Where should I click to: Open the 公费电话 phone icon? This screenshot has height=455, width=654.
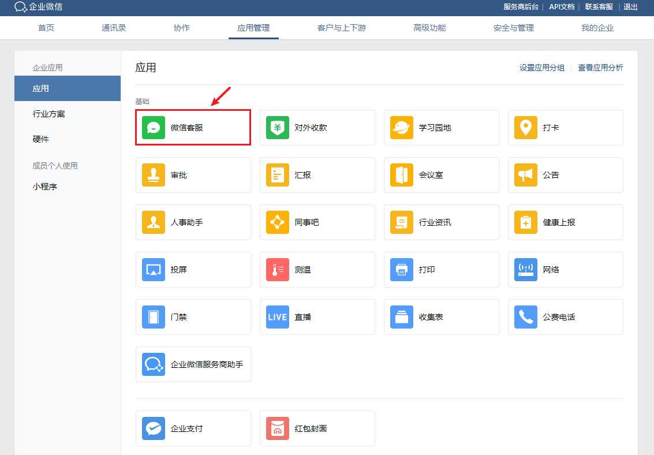525,317
